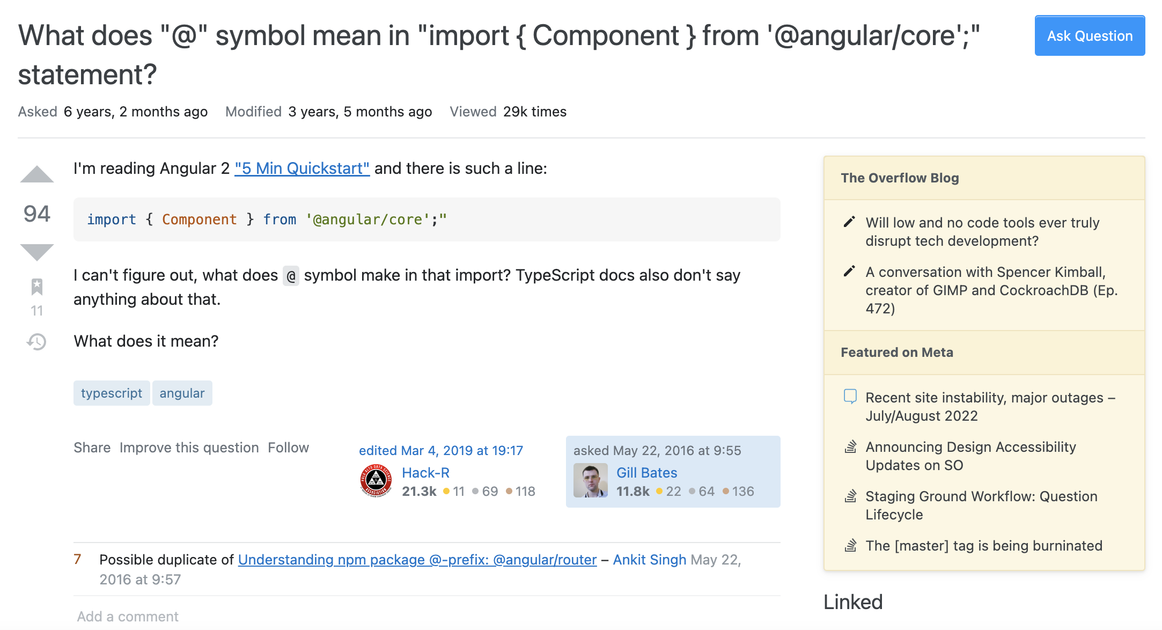
Task: Select the typescript tag
Action: (112, 393)
